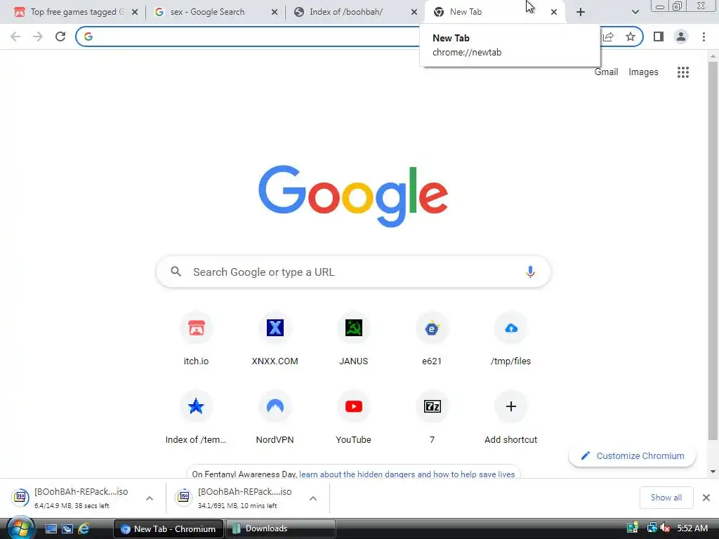This screenshot has width=719, height=539.
Task: Open the Windows Start orb
Action: [20, 528]
